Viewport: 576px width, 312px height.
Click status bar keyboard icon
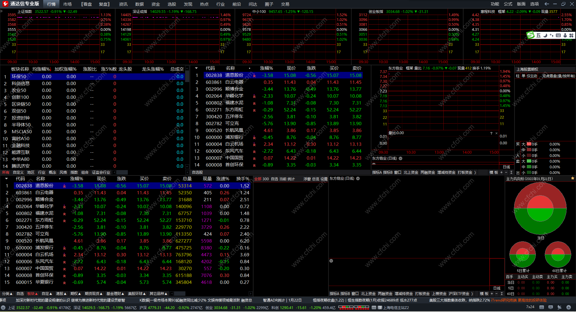tap(541, 307)
